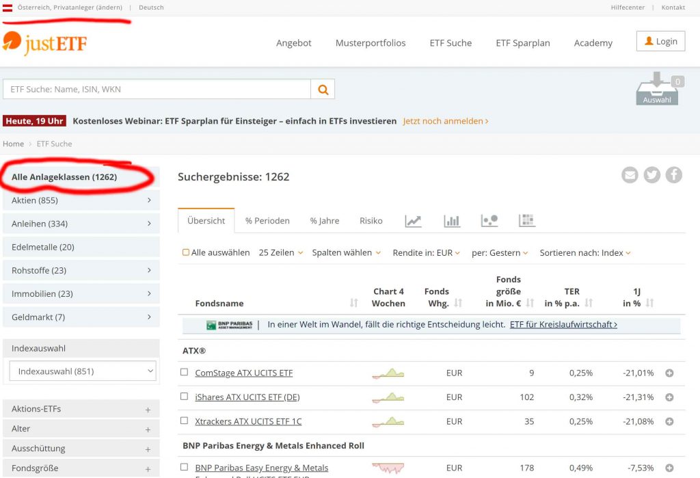
Task: Switch to the Risiko tab
Action: click(371, 221)
